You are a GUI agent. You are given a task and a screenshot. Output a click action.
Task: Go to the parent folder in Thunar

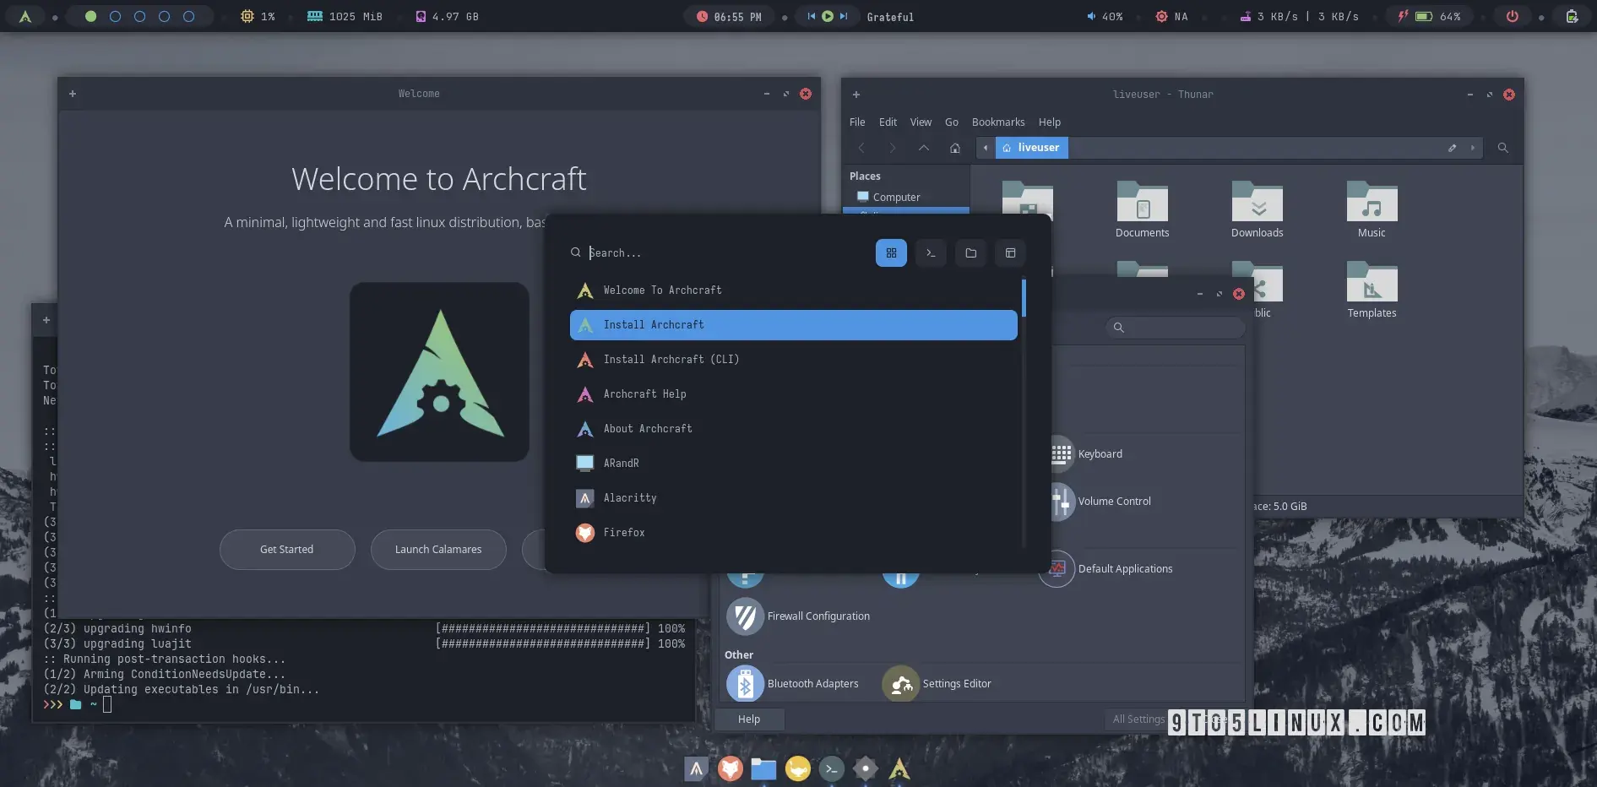[x=924, y=148]
